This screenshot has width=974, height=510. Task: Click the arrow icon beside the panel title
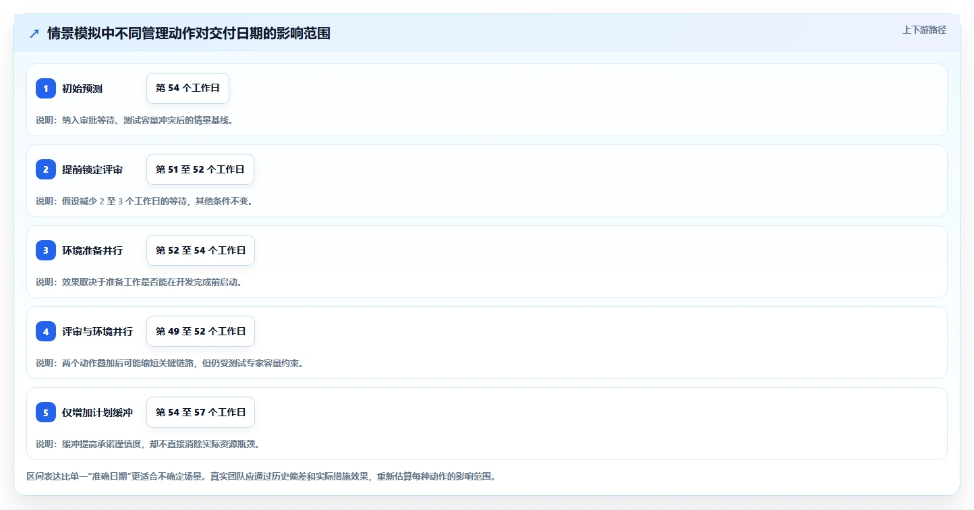tap(34, 33)
